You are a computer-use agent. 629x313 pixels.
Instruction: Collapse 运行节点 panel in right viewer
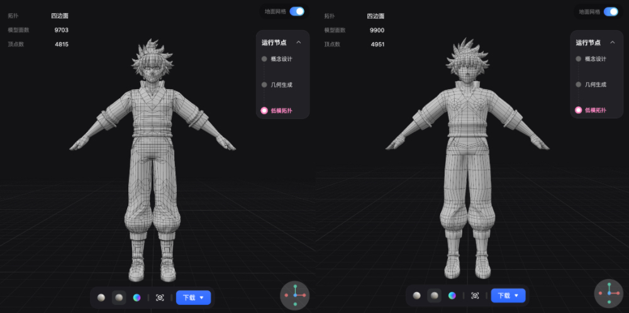613,43
